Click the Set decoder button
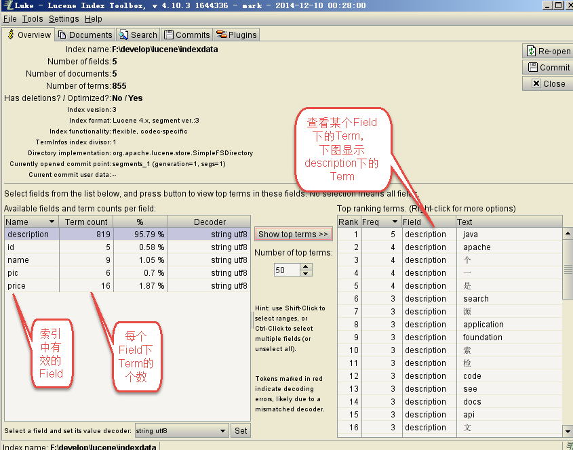Screen dimensions: 573x450 click(241, 430)
